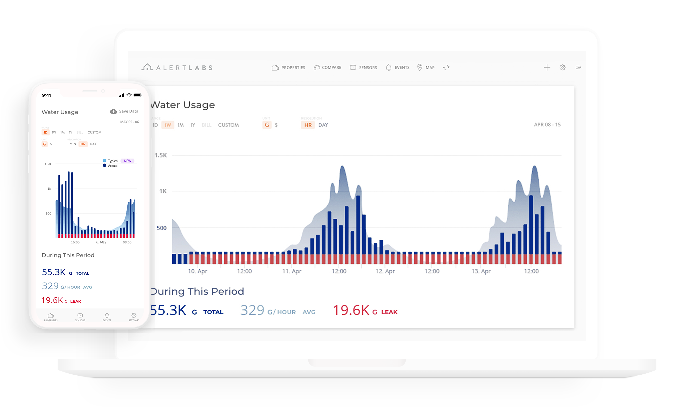Click the plus add icon in header

(x=547, y=67)
